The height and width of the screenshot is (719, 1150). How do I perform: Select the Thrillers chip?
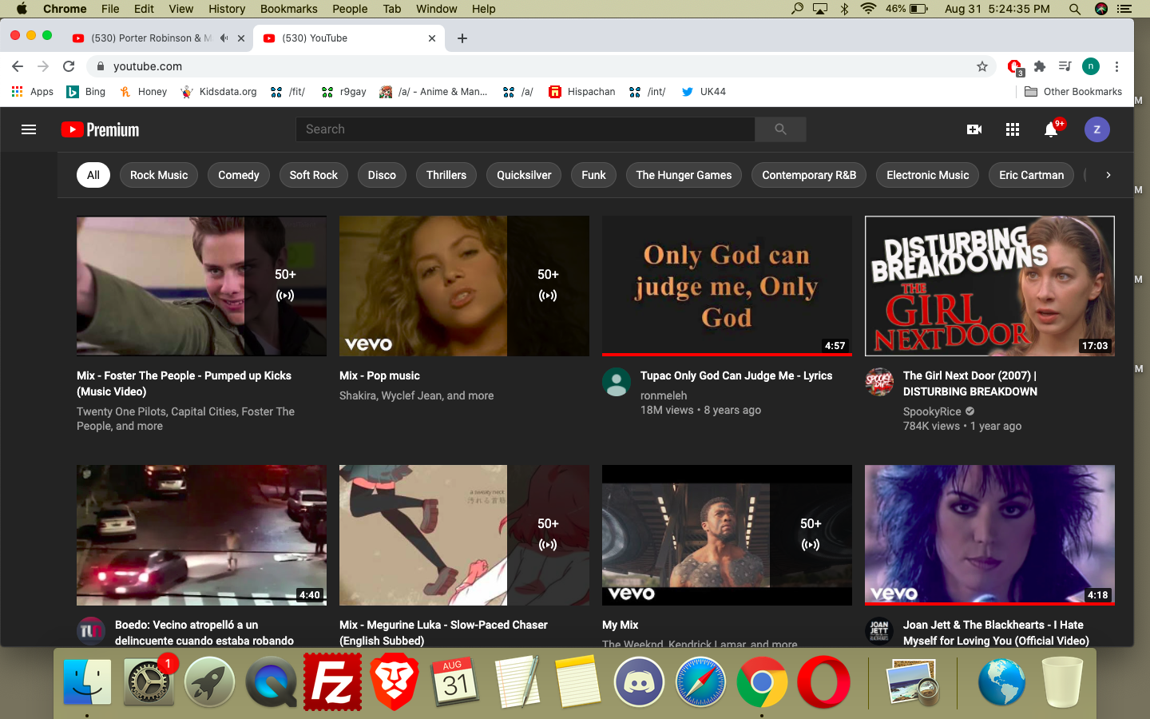point(446,175)
